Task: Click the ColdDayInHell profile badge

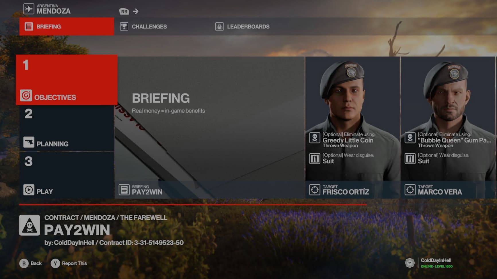Action: 429,263
